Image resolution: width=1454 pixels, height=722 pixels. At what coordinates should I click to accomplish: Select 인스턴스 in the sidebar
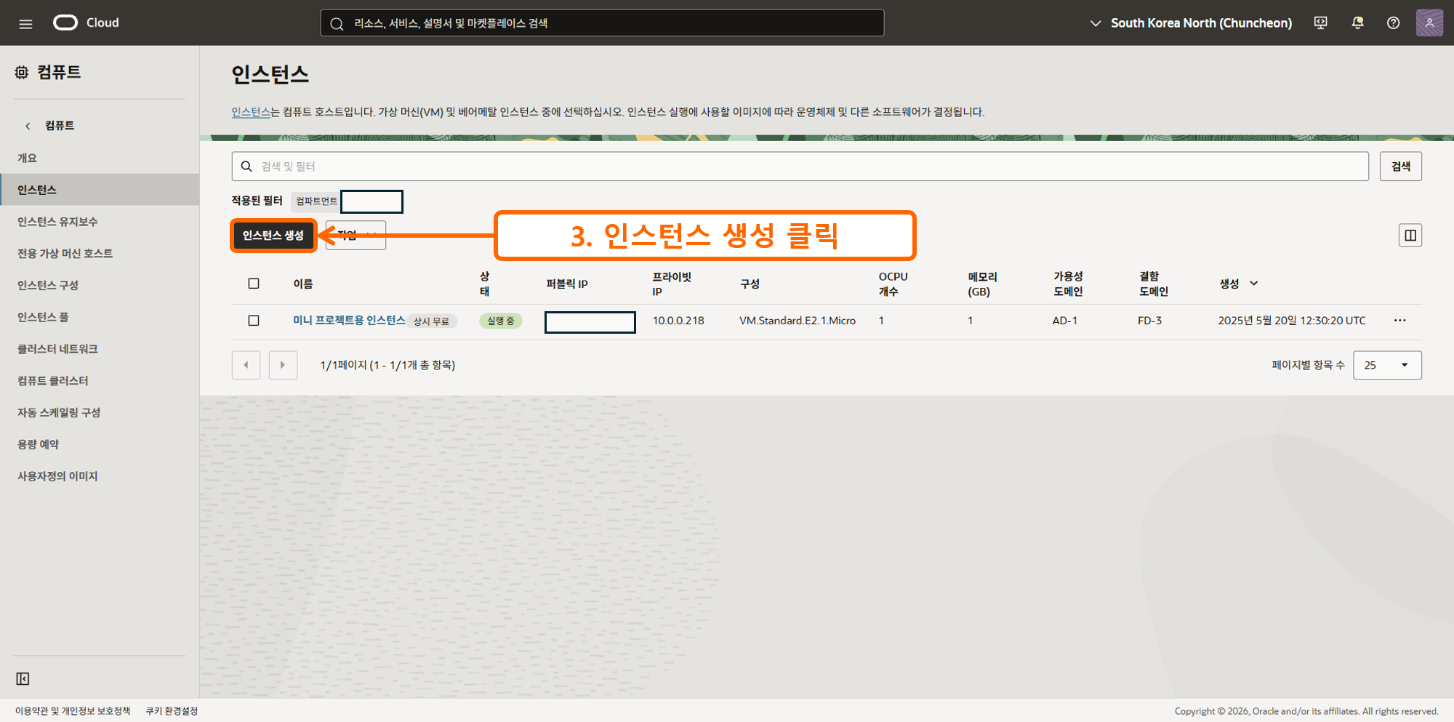pyautogui.click(x=100, y=190)
